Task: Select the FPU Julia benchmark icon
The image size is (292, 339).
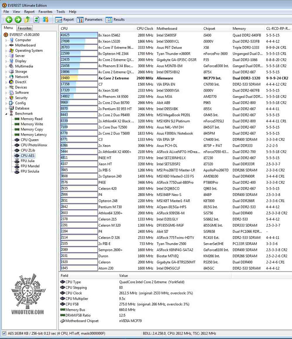Action: pyautogui.click(x=17, y=161)
